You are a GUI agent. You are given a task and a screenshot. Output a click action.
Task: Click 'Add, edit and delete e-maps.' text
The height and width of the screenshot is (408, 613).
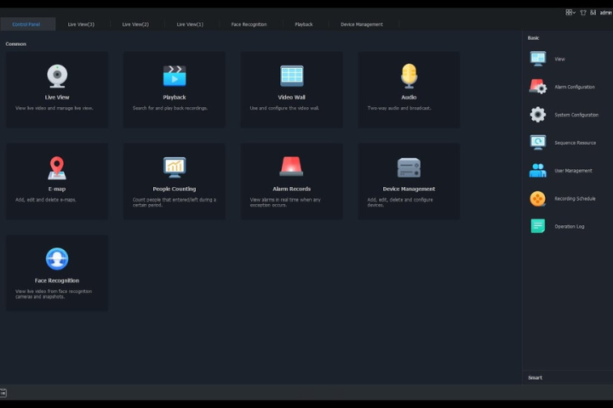(x=46, y=200)
